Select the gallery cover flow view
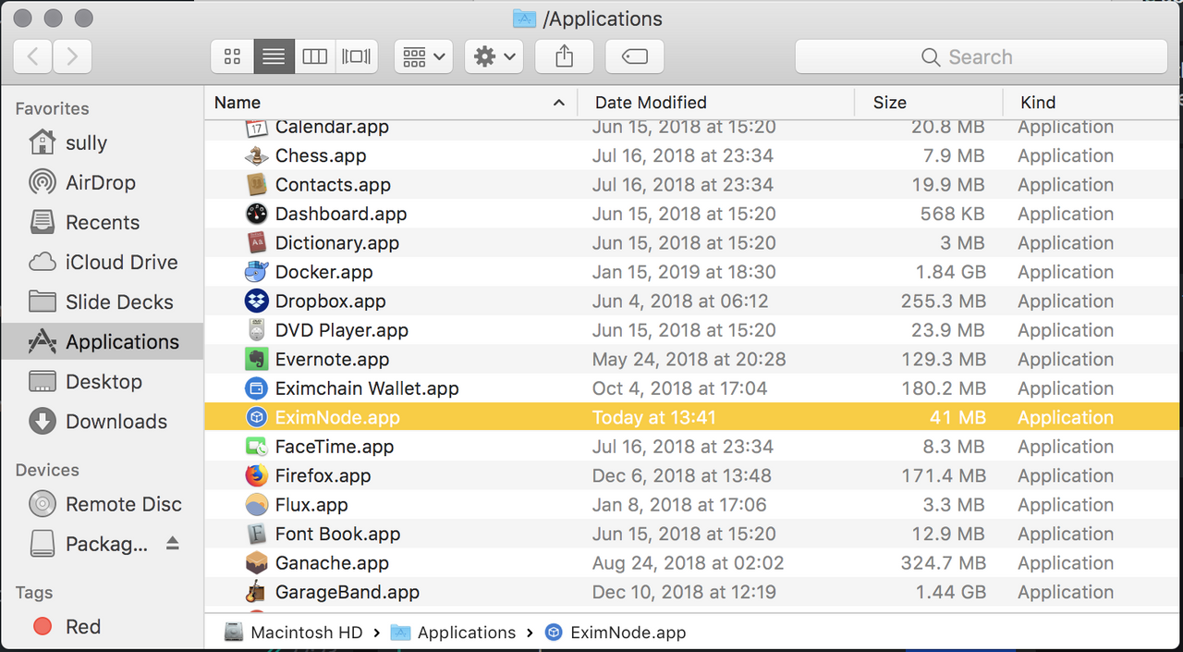This screenshot has width=1183, height=652. (357, 56)
